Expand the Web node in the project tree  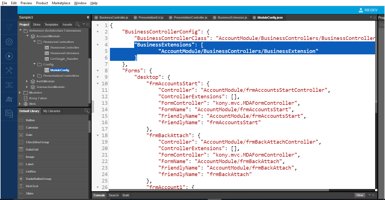click(x=20, y=104)
